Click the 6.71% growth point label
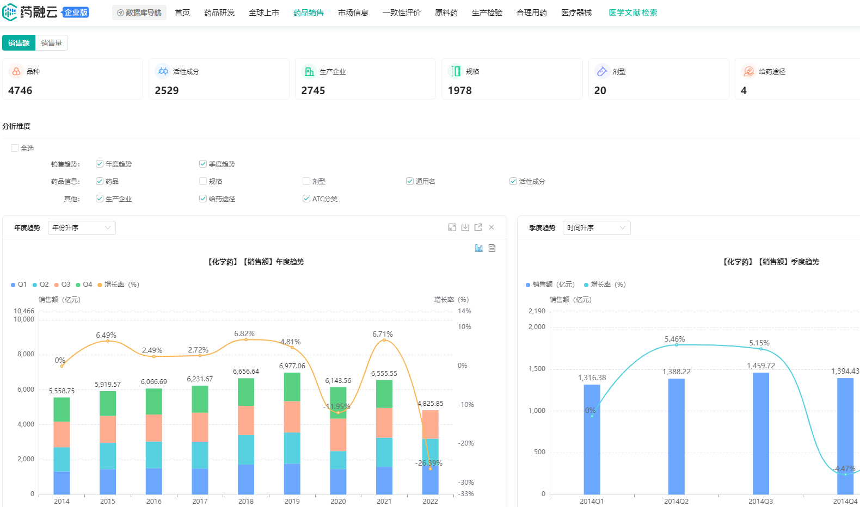860x507 pixels. [383, 334]
